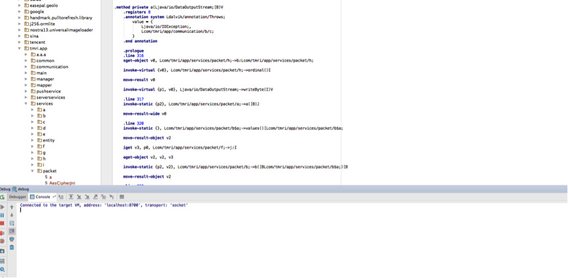This screenshot has height=278, width=568.
Task: Expand the google package node
Action: pyautogui.click(x=19, y=12)
